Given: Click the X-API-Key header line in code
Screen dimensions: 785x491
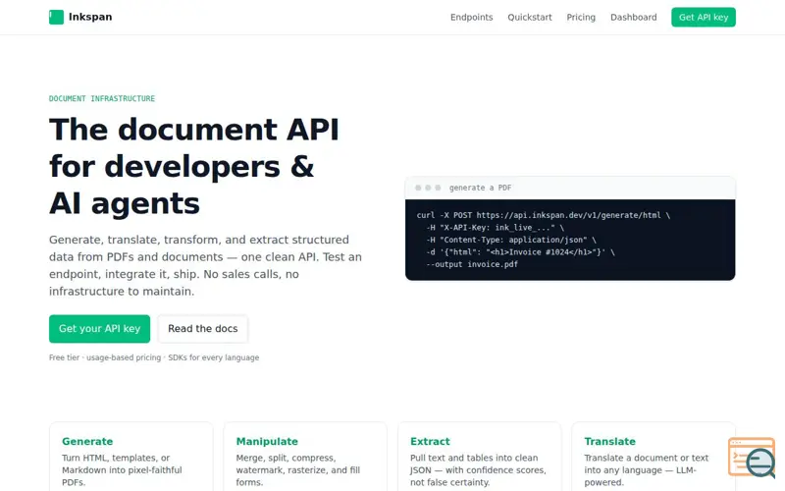Looking at the screenshot, I should click(x=495, y=228).
